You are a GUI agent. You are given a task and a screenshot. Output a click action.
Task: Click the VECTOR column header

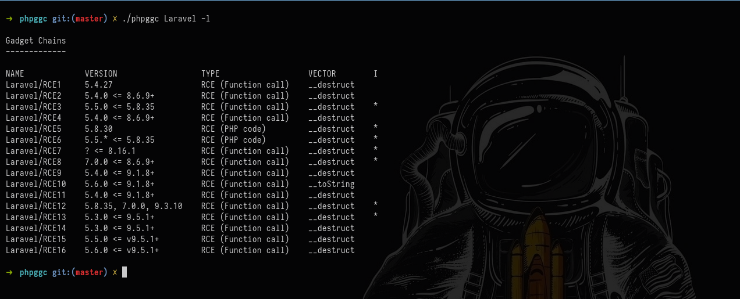click(x=322, y=74)
